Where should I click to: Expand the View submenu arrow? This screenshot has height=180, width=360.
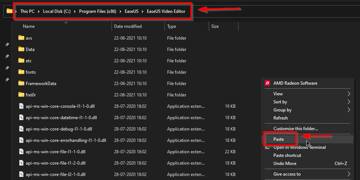point(349,93)
